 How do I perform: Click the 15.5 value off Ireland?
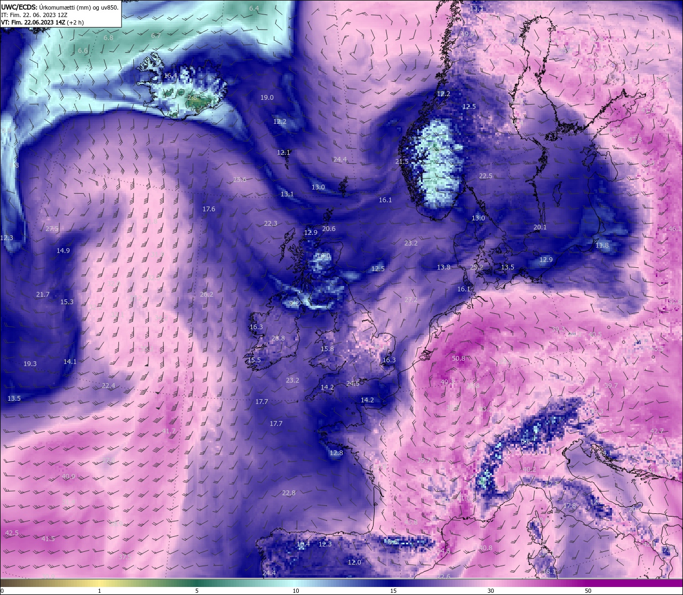click(254, 360)
